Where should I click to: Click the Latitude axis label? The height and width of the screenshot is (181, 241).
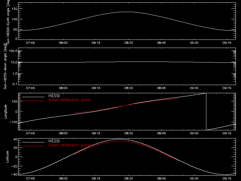(x=7, y=157)
